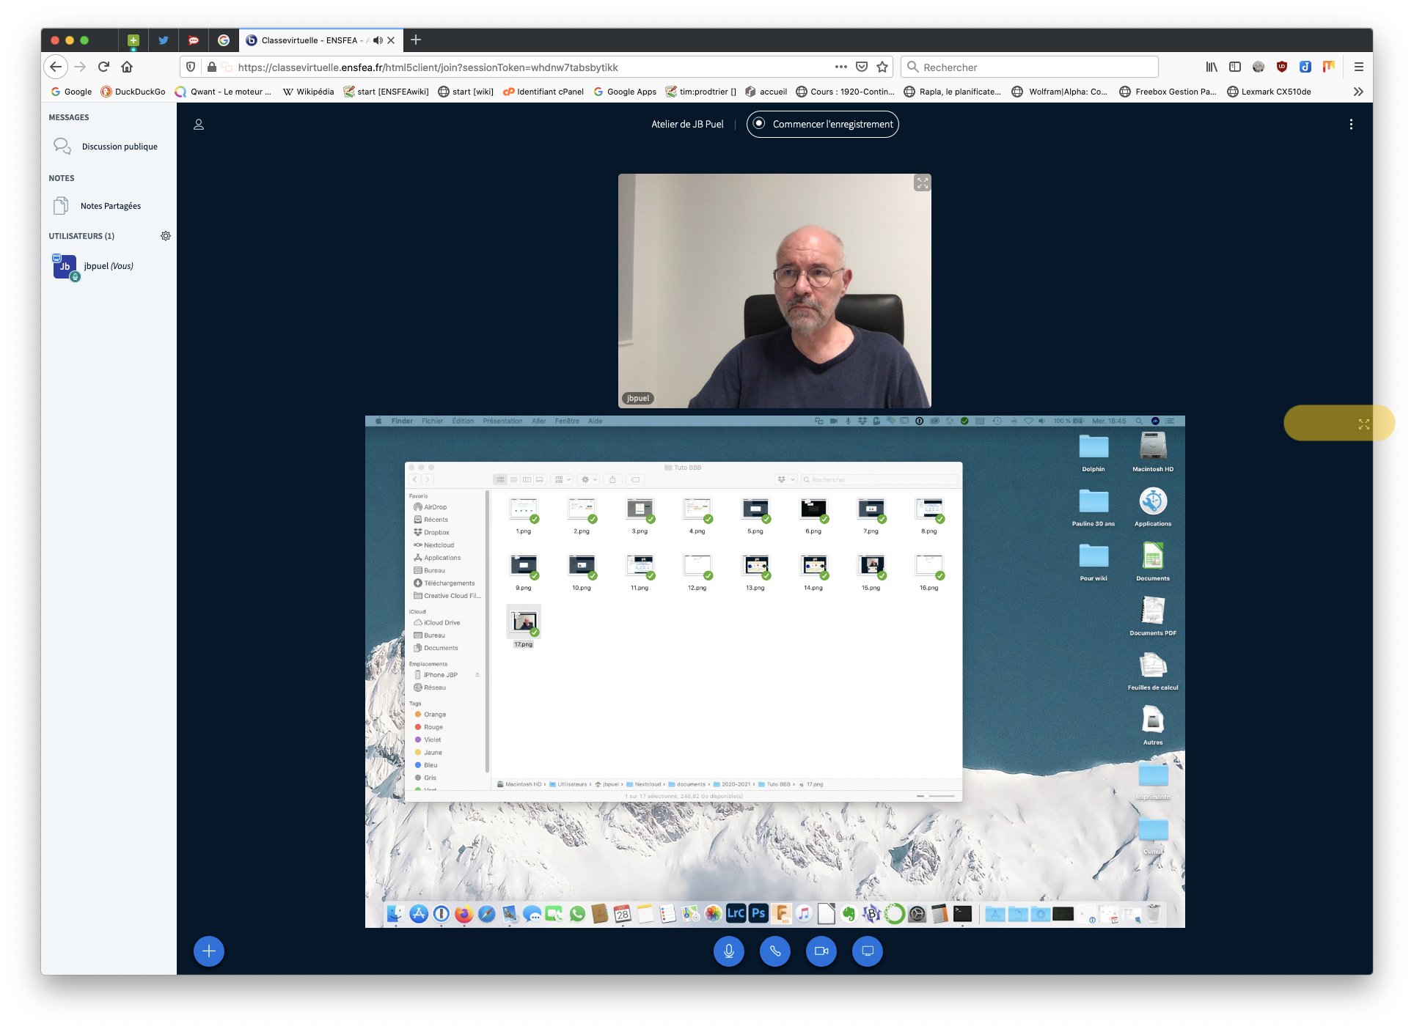Screen dimensions: 1414x1029
Task: Make the webcam video fullscreen
Action: coord(922,183)
